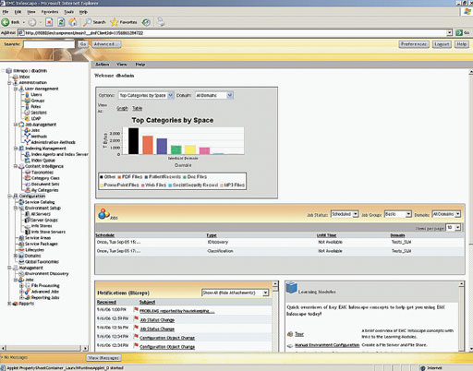Open Info Store Servers item
The image size is (473, 371).
tap(48, 232)
